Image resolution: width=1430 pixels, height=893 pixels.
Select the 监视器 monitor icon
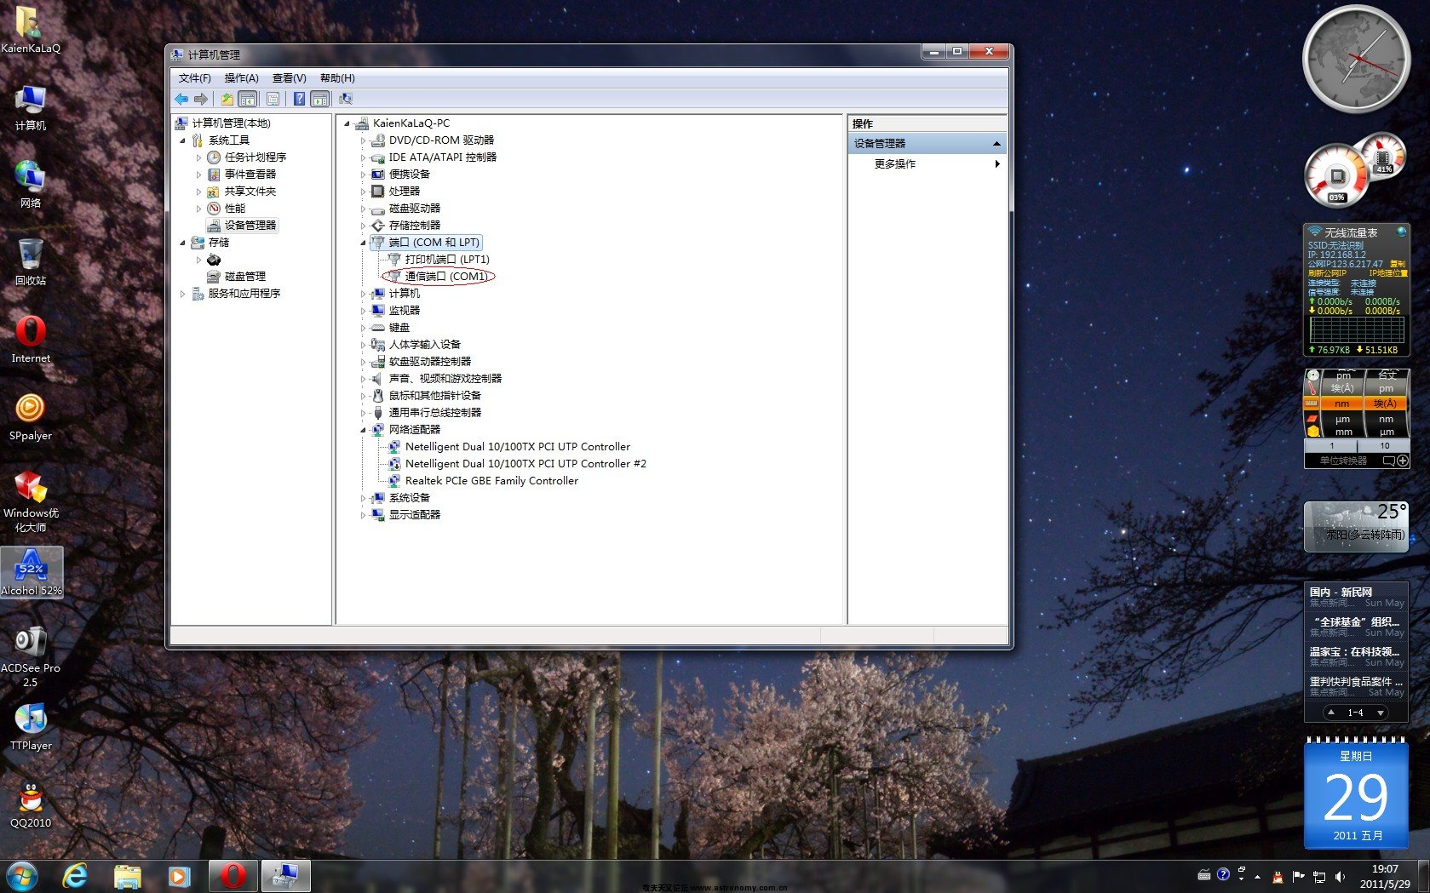tap(378, 311)
